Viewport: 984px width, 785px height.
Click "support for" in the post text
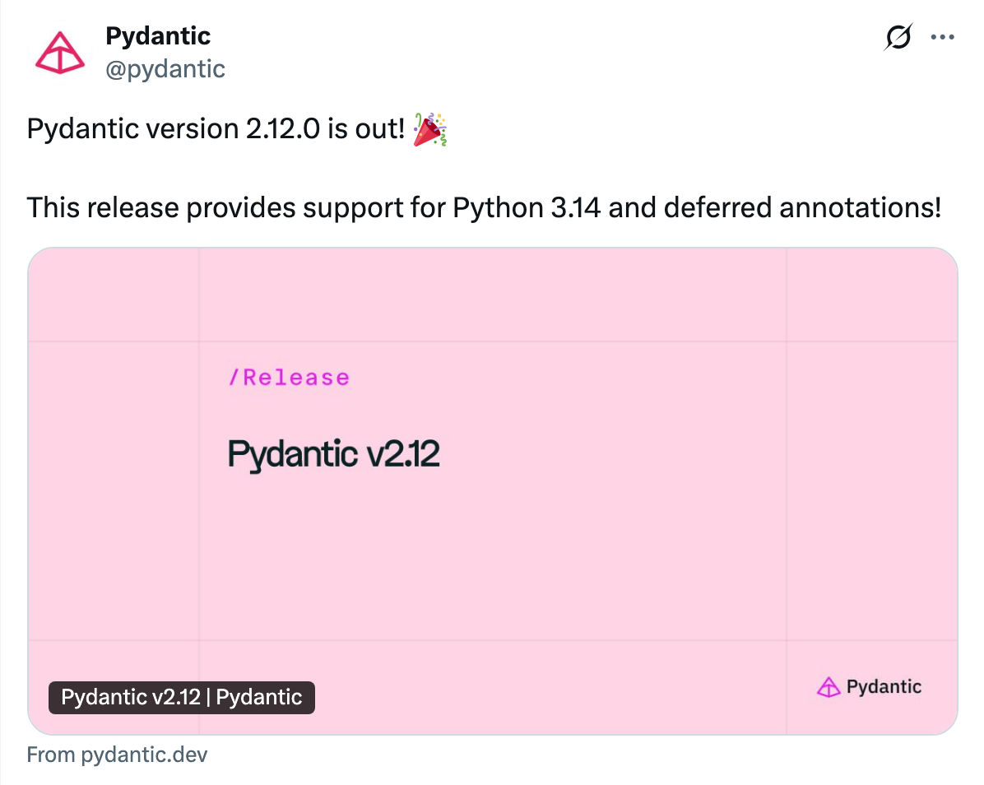374,207
